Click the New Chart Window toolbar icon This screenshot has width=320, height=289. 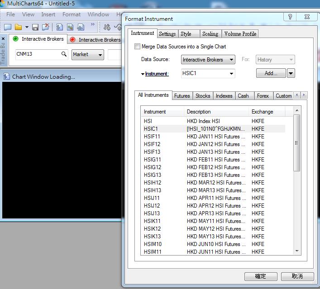59,27
